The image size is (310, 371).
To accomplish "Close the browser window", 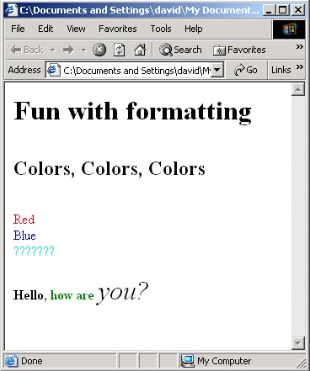I will click(298, 10).
